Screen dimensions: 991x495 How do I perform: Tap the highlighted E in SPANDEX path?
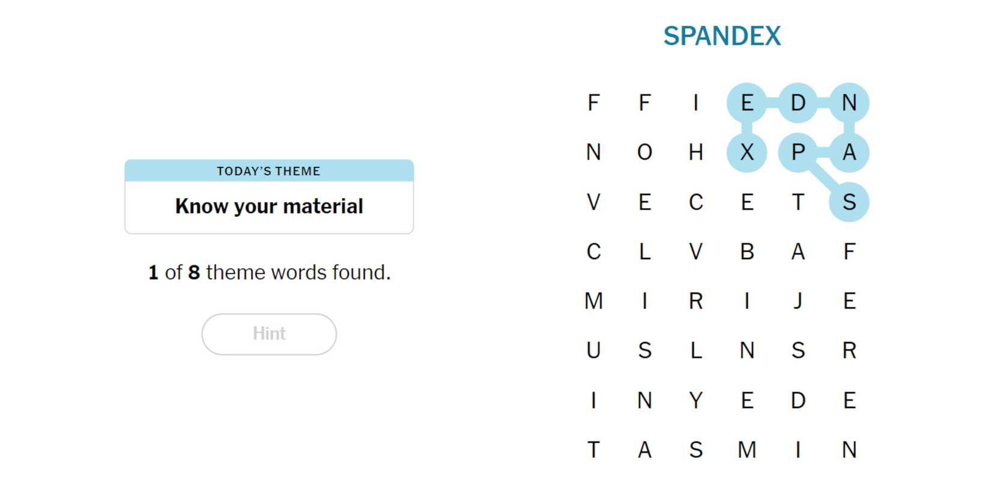(x=747, y=103)
